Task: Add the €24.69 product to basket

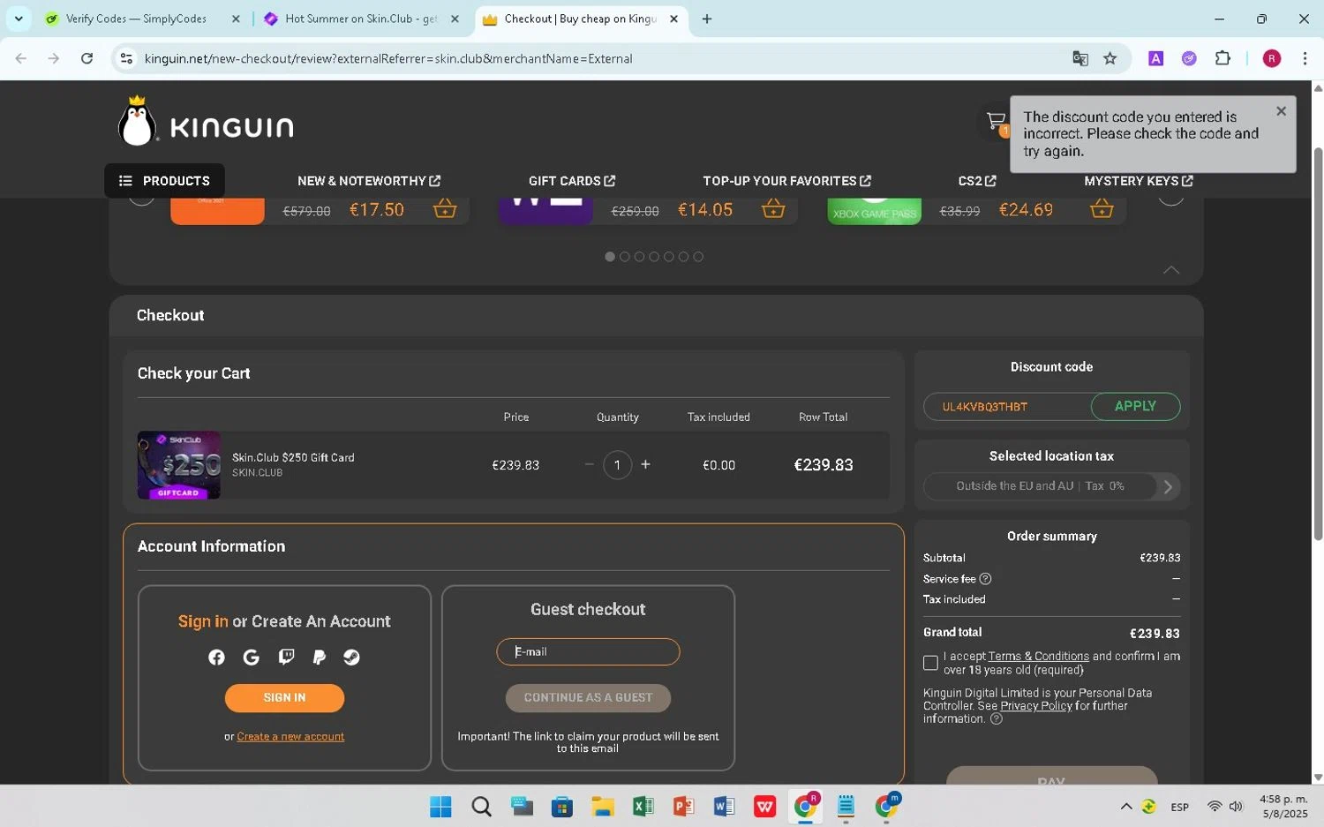Action: pos(1102,209)
